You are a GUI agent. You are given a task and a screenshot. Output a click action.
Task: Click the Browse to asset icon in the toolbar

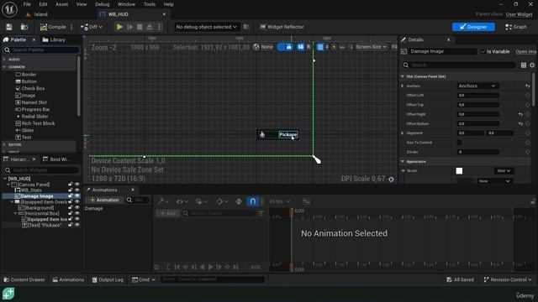(24, 27)
